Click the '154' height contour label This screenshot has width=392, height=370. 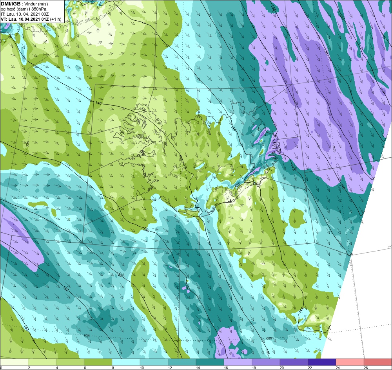click(26, 328)
